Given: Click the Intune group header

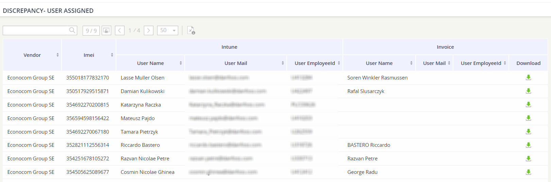Looking at the screenshot, I should point(230,47).
